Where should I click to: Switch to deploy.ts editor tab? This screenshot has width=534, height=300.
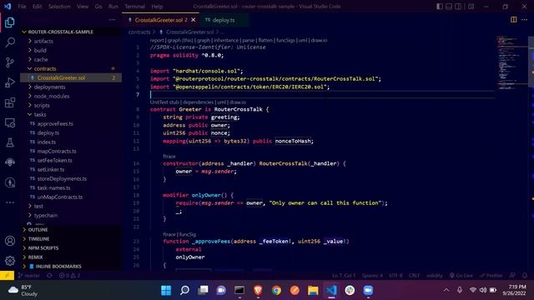click(224, 20)
